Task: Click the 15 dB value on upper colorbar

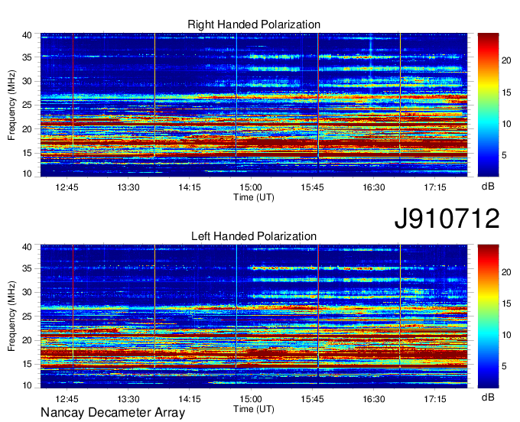Action: pyautogui.click(x=506, y=93)
